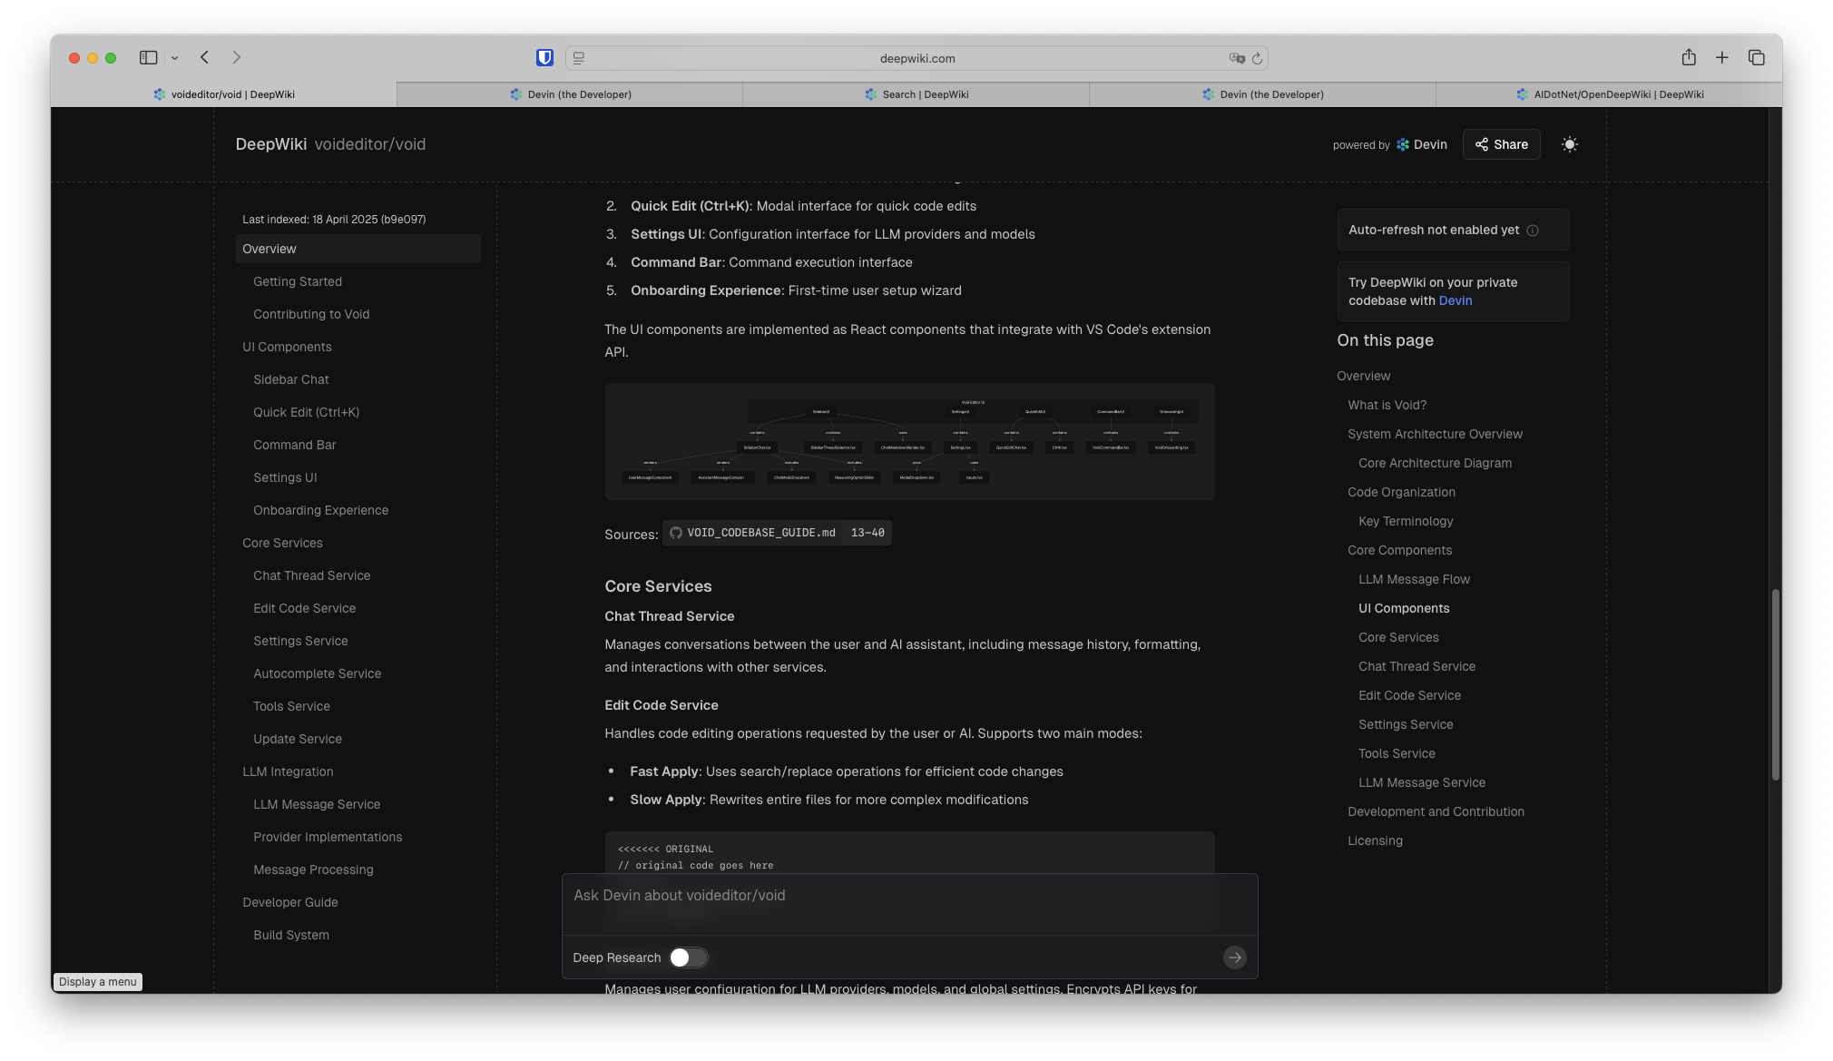The image size is (1833, 1061).
Task: Open Settings UI in left navigation
Action: point(285,477)
